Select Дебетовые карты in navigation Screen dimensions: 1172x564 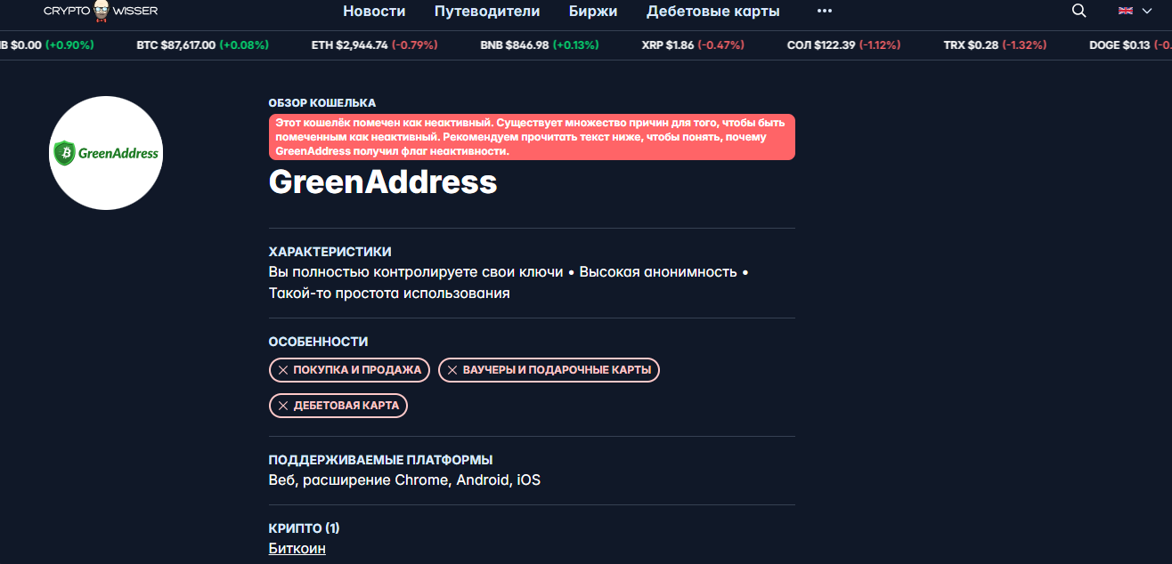712,11
